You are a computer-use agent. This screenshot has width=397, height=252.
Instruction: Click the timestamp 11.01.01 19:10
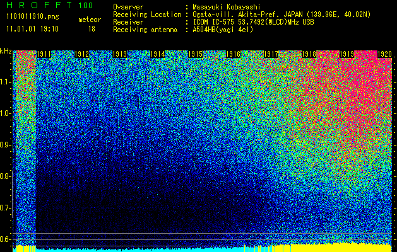(x=33, y=29)
